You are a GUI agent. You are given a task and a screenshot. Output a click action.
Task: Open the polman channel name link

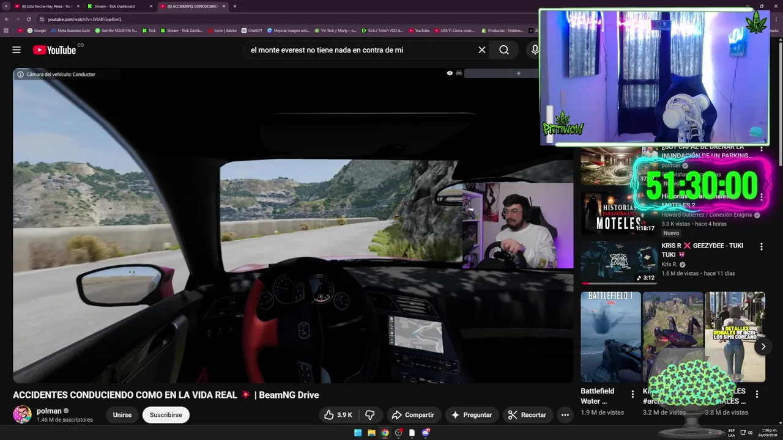coord(49,411)
